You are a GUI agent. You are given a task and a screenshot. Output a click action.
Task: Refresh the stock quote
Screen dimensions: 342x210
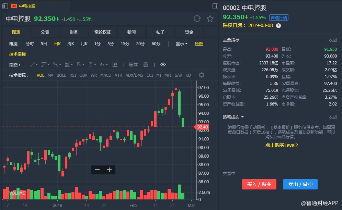(x=197, y=19)
